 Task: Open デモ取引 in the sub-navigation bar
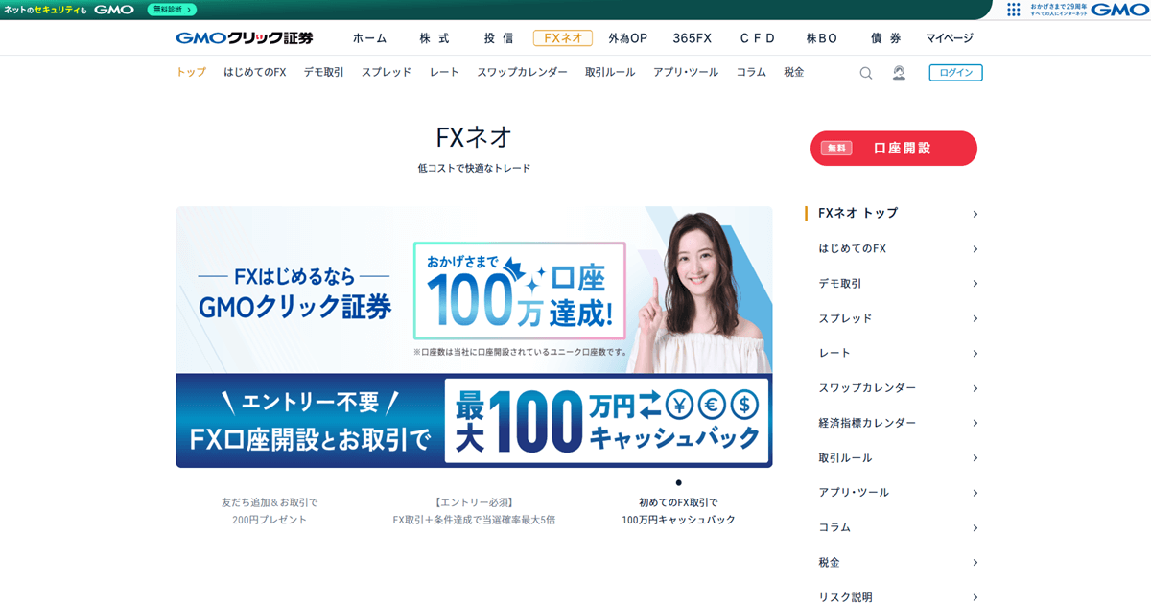point(324,72)
